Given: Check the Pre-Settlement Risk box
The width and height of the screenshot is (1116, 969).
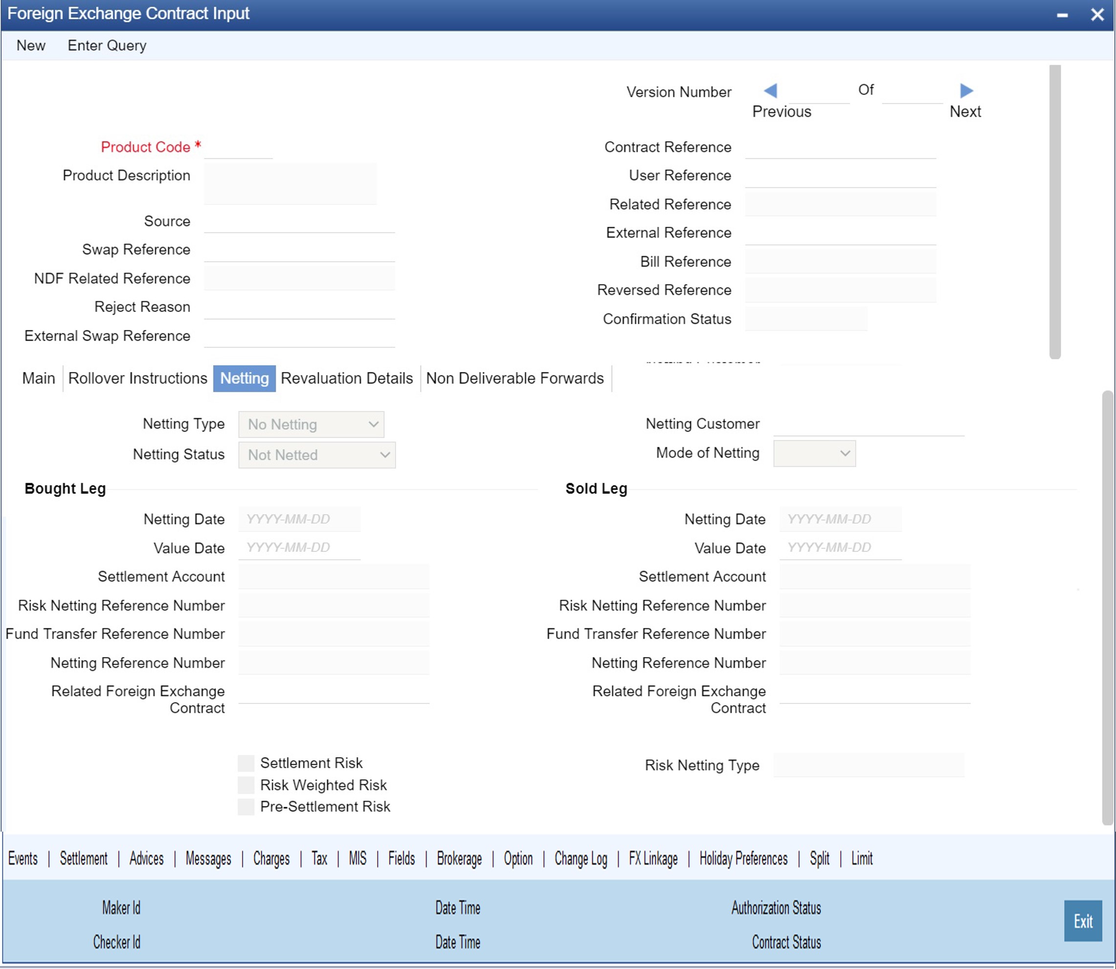Looking at the screenshot, I should [246, 806].
